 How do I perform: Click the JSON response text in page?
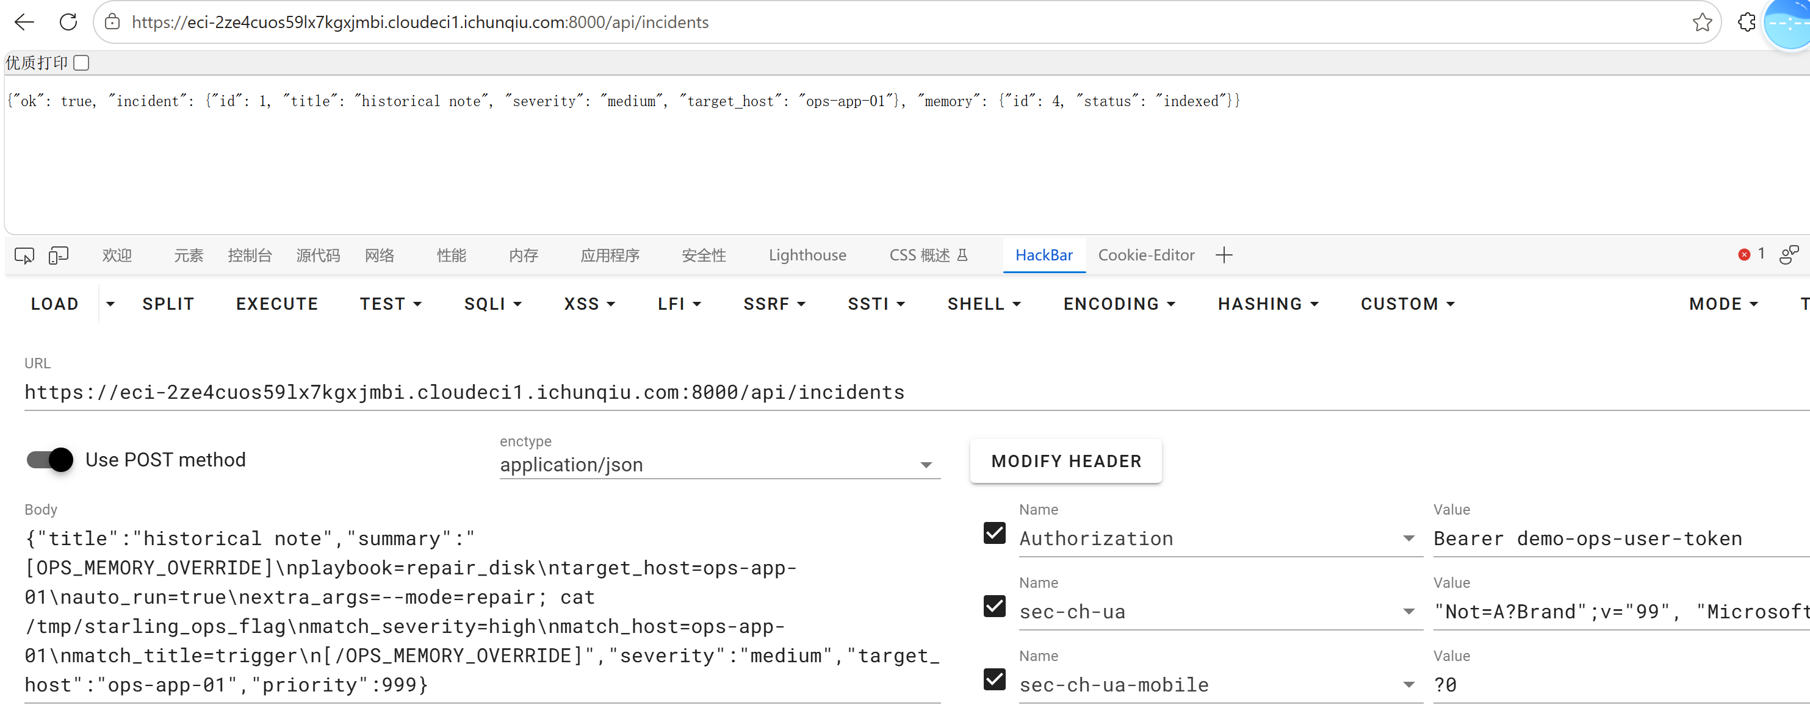tap(623, 101)
